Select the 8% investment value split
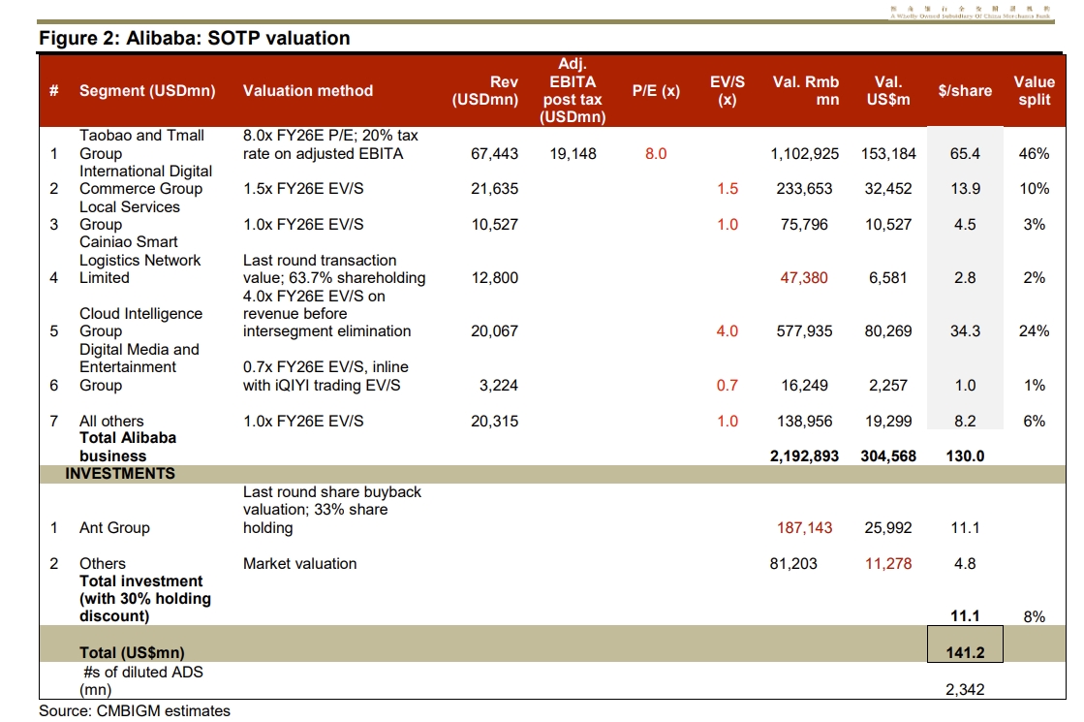The image size is (1084, 722). [1035, 617]
